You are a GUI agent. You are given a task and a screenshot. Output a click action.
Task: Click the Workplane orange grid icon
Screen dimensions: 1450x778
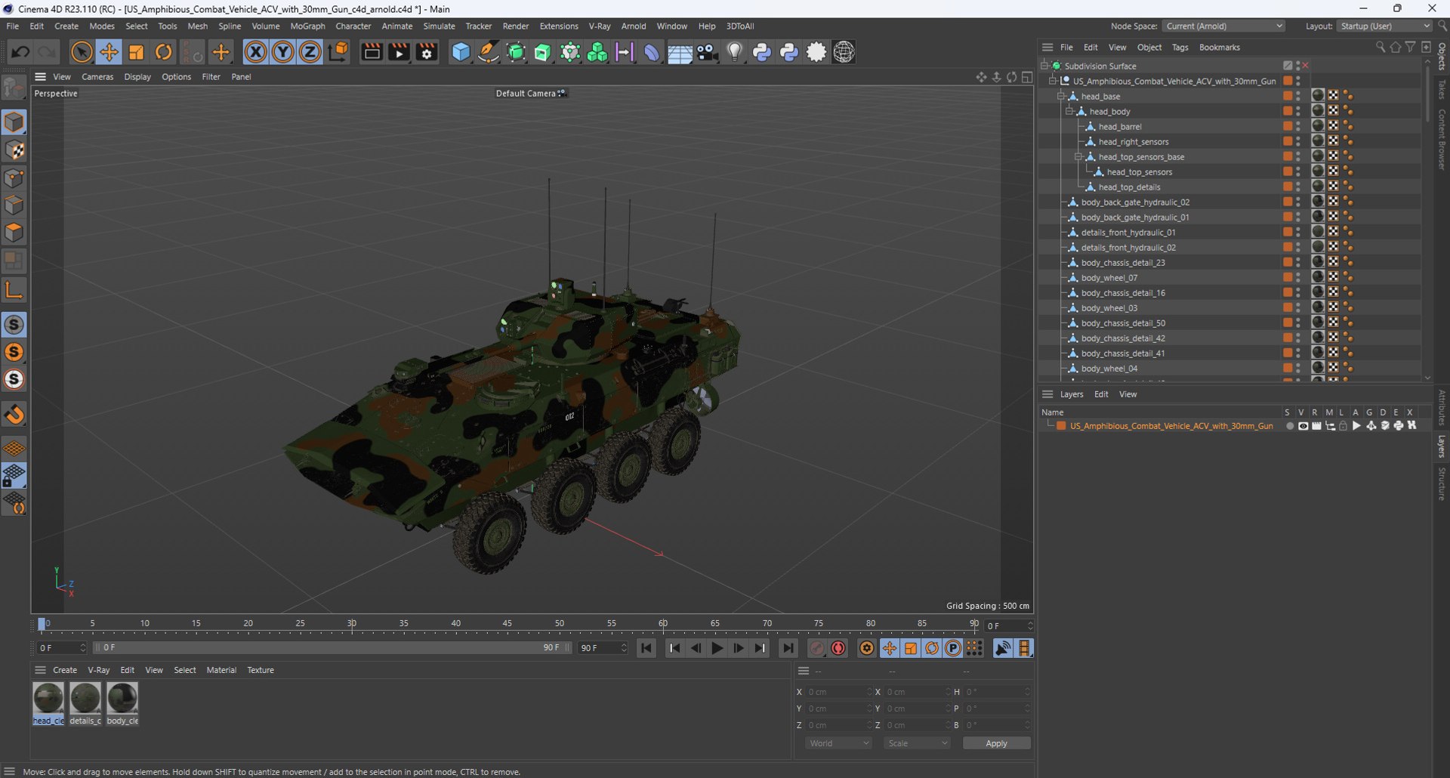14,448
